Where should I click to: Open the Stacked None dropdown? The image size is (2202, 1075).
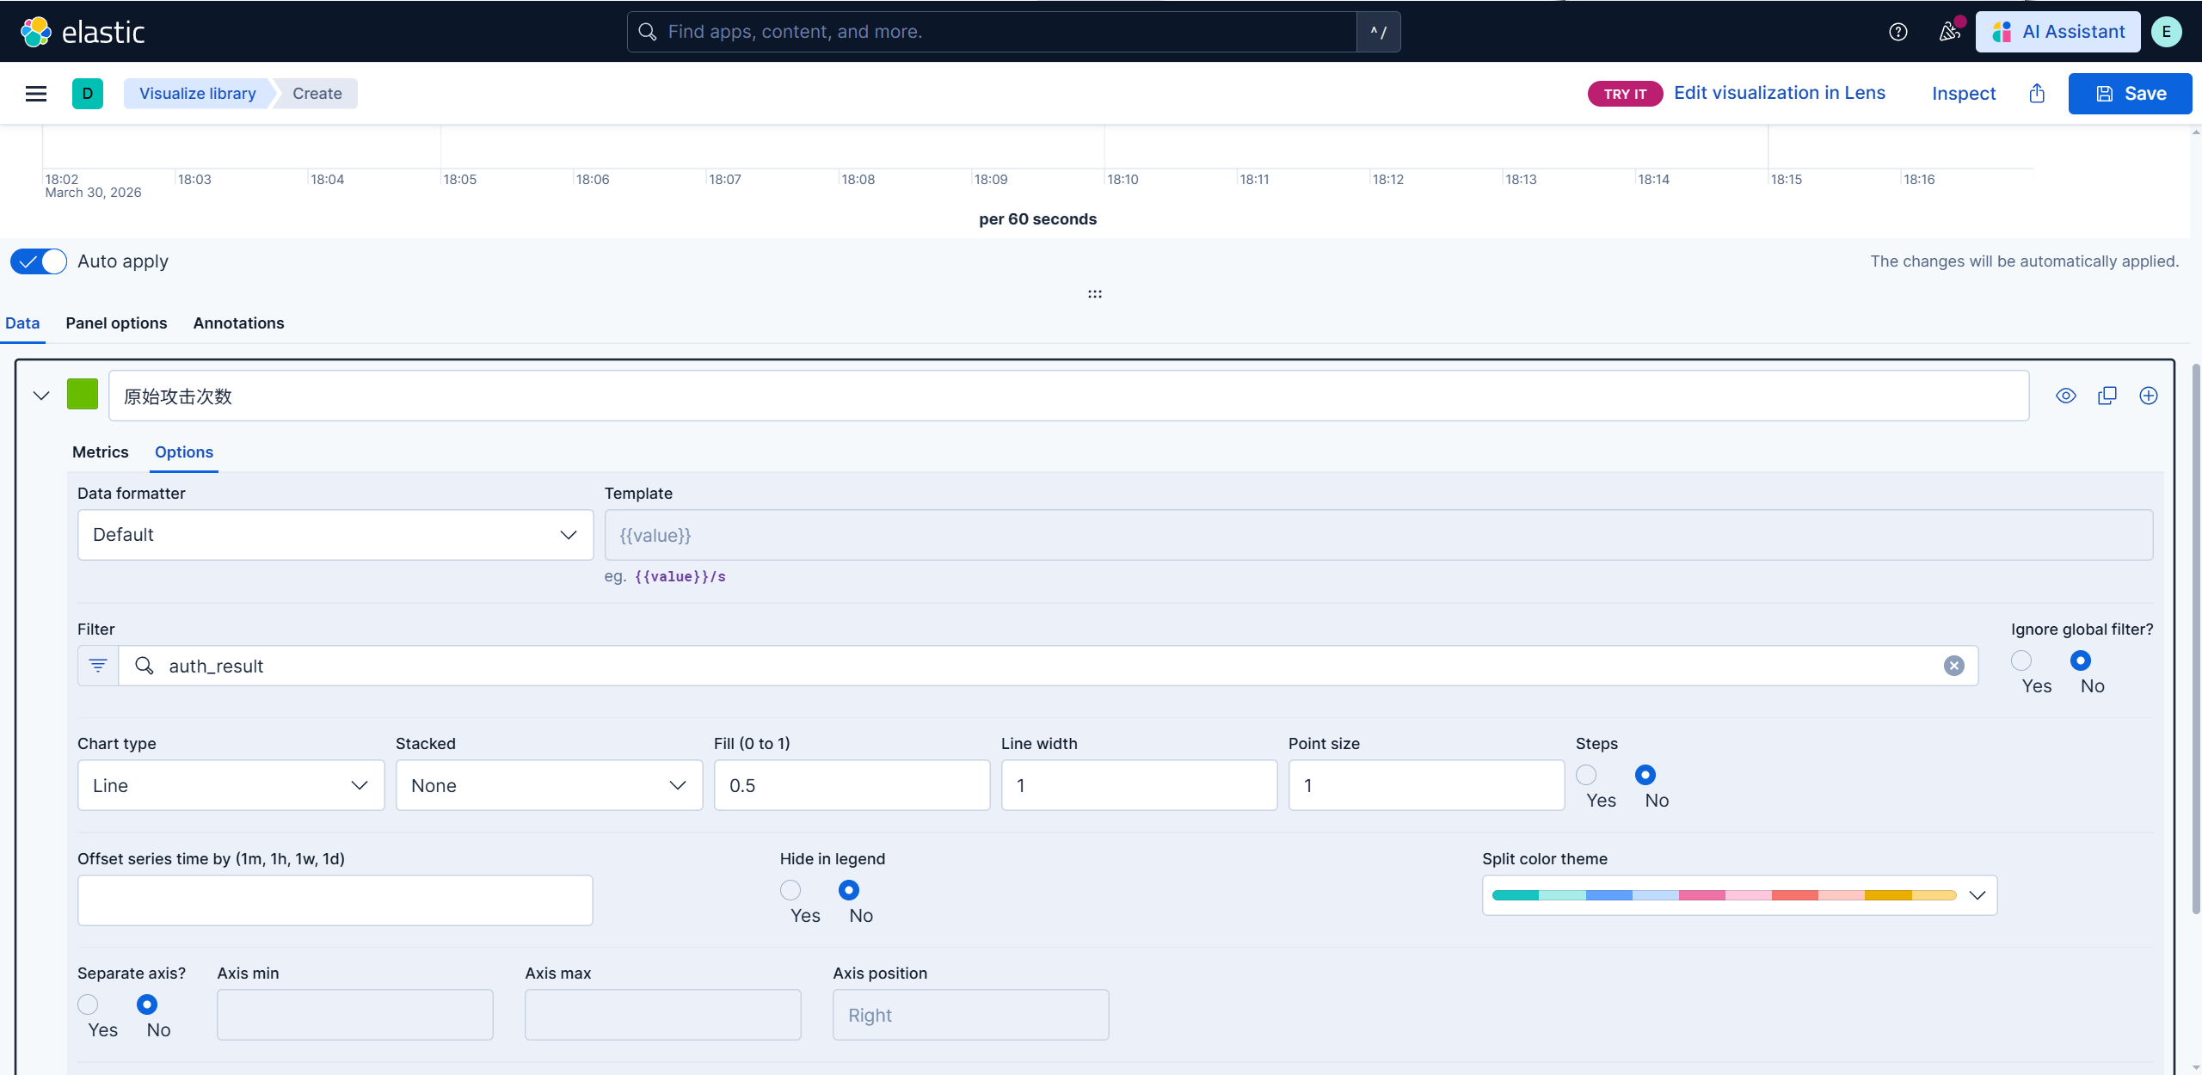pyautogui.click(x=549, y=785)
